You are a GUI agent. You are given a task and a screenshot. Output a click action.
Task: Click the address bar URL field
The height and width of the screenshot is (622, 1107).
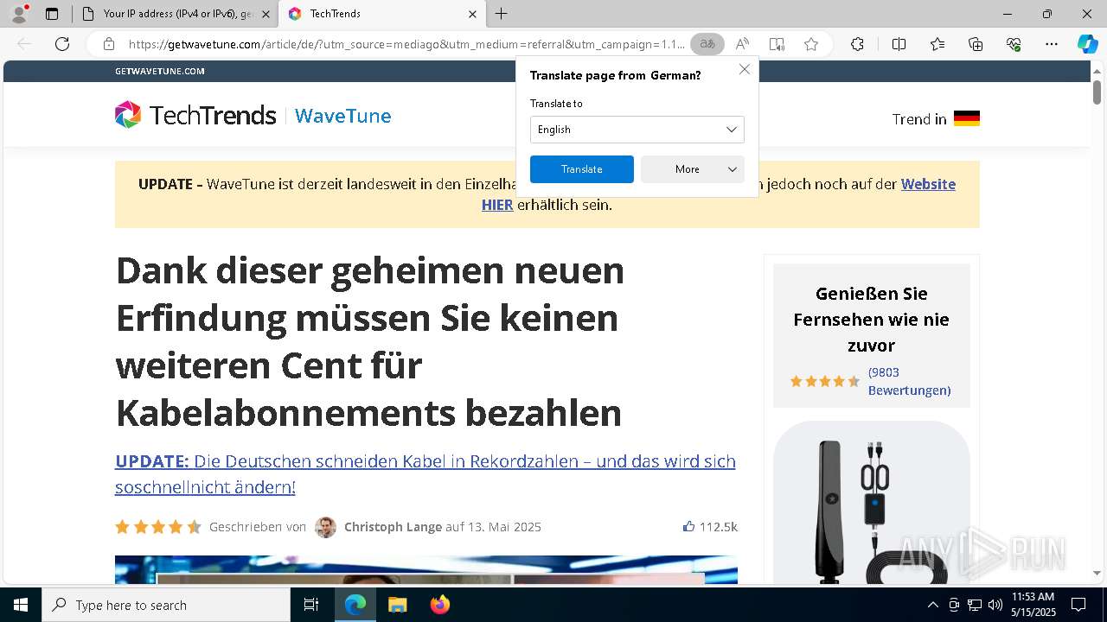pyautogui.click(x=406, y=44)
